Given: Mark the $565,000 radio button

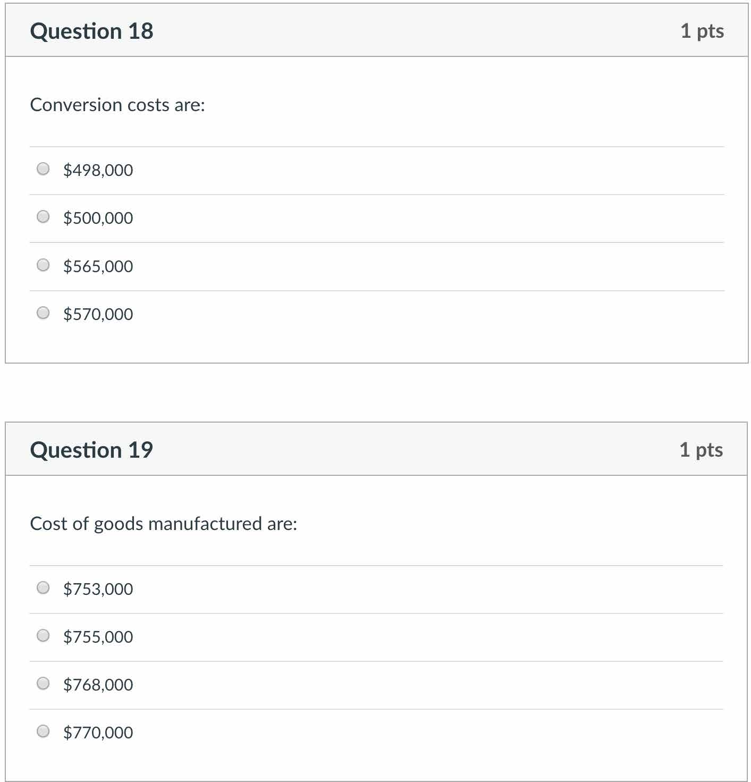Looking at the screenshot, I should (43, 265).
